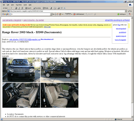Open the driver seat interior photo
This screenshot has width=134, height=121.
pos(21,95)
